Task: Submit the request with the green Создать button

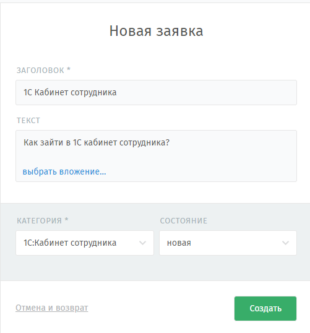Action: (265, 308)
